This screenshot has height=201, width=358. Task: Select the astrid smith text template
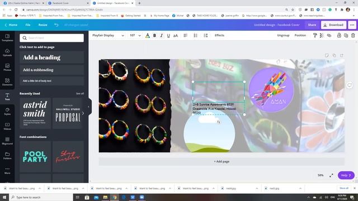(x=35, y=113)
